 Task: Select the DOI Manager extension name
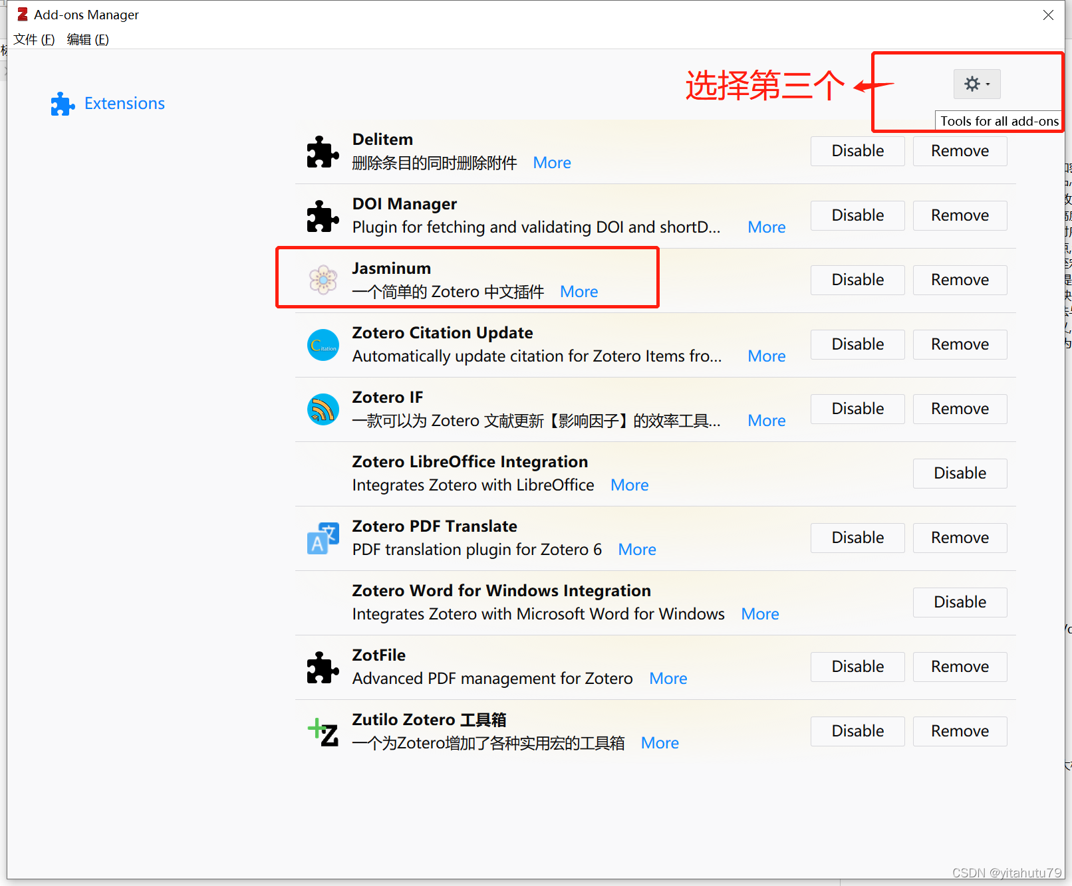point(404,204)
